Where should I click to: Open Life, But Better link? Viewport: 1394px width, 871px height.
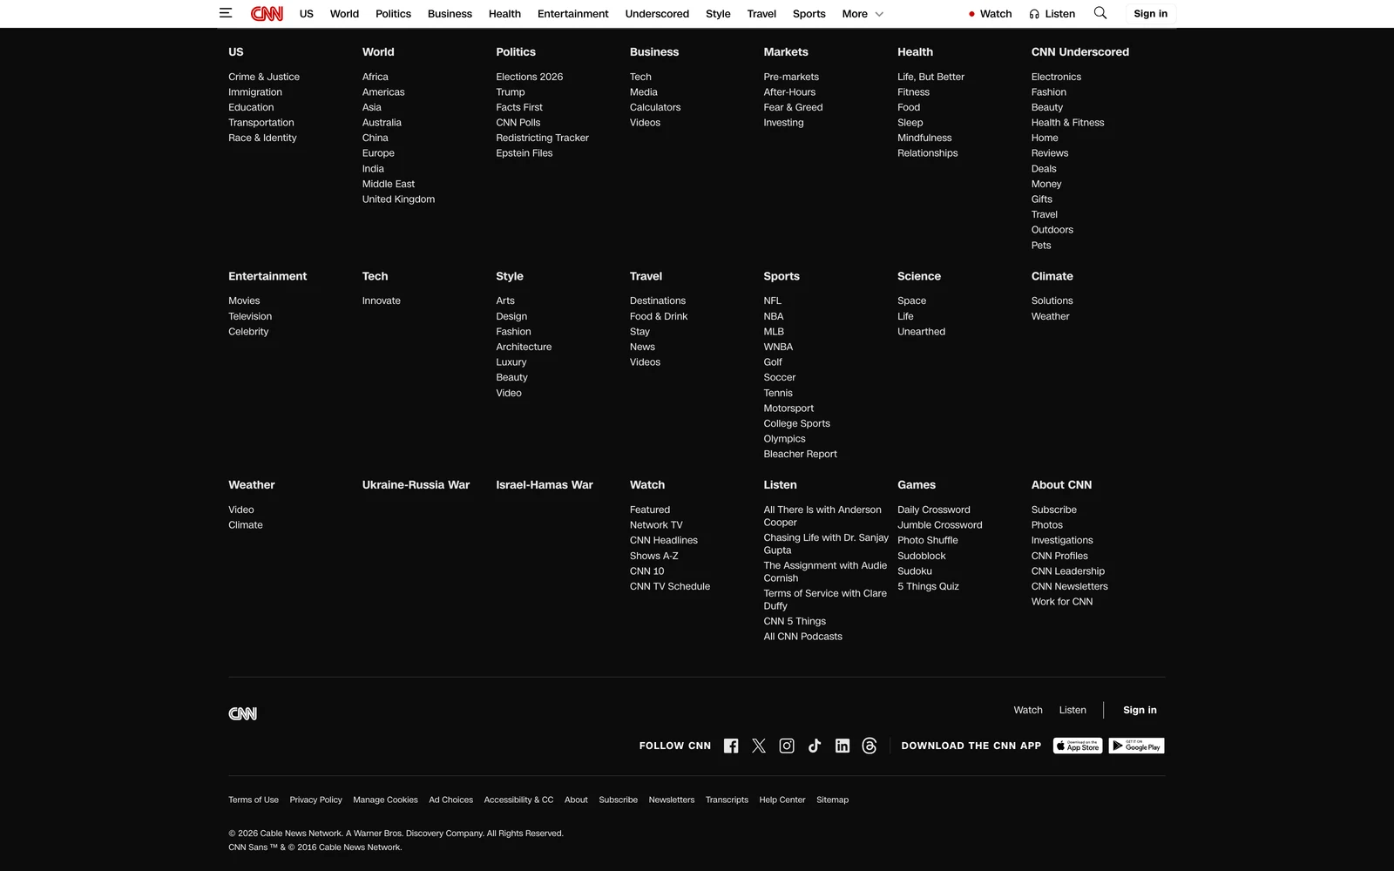point(931,77)
